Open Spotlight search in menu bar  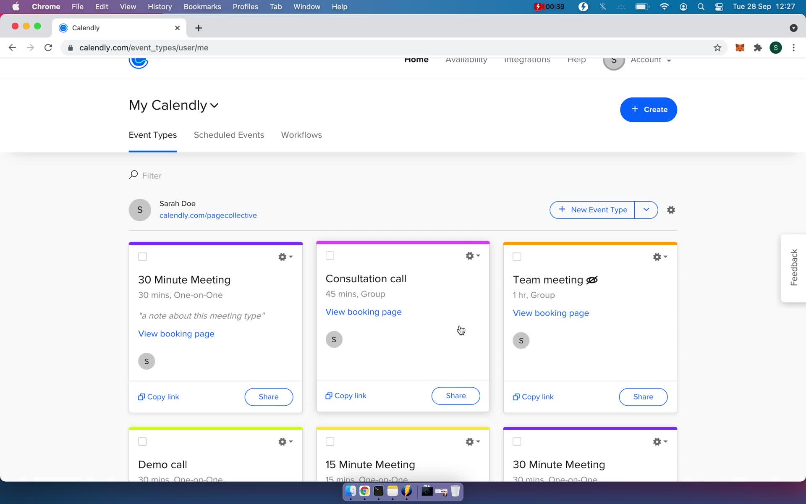pyautogui.click(x=701, y=7)
